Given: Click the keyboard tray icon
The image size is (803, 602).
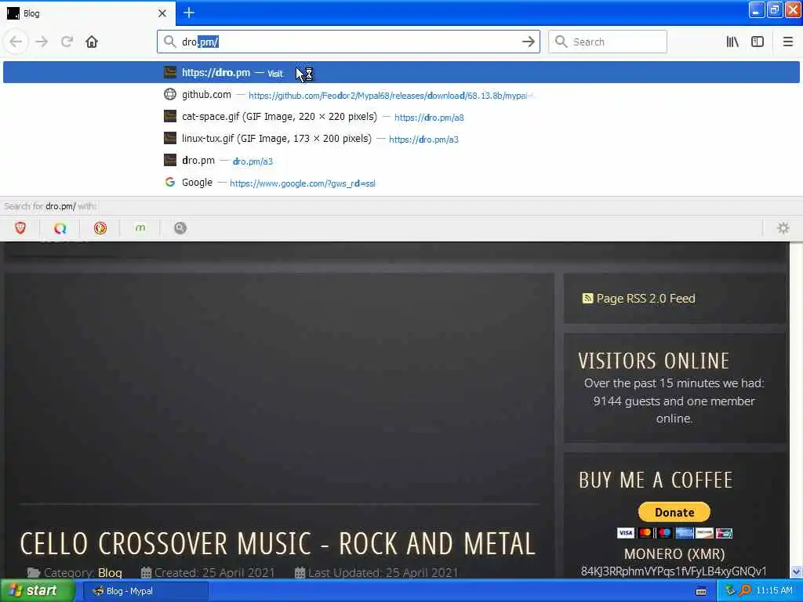Looking at the screenshot, I should pos(701,591).
